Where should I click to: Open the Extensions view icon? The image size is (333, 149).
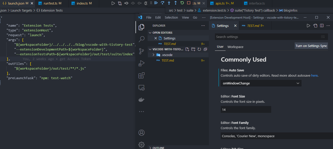coord(142,75)
